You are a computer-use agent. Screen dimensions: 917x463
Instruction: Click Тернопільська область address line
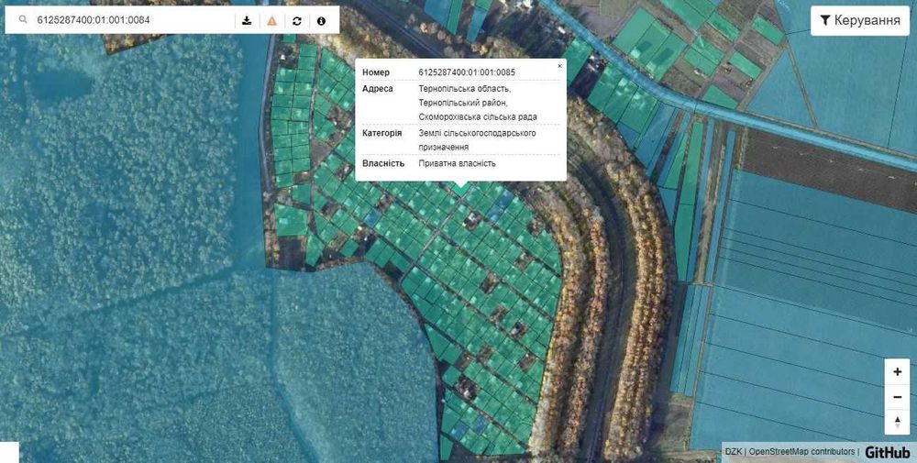pyautogui.click(x=465, y=89)
